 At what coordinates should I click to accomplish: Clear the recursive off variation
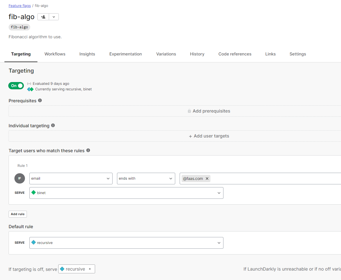[x=90, y=269]
